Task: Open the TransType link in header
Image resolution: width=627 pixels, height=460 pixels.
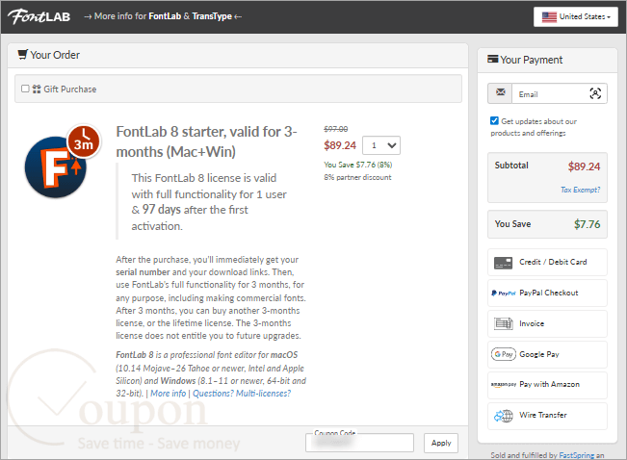Action: [212, 16]
